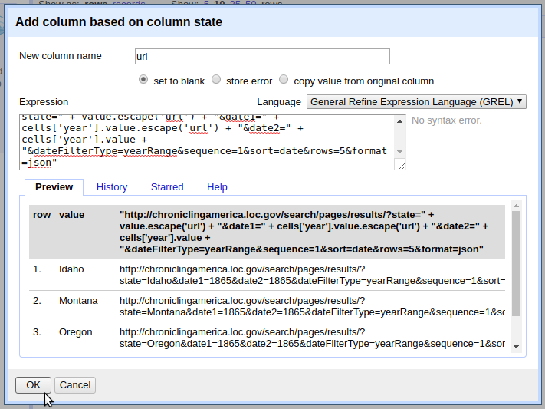Click preview panel scroll up arrow
The image size is (545, 409).
tap(516, 206)
